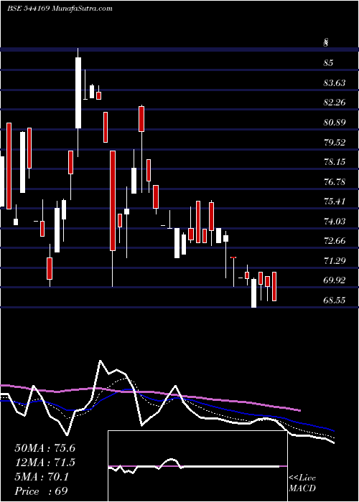Click the white candle touching 68.55 line
The image size is (359, 502).
click(x=253, y=293)
